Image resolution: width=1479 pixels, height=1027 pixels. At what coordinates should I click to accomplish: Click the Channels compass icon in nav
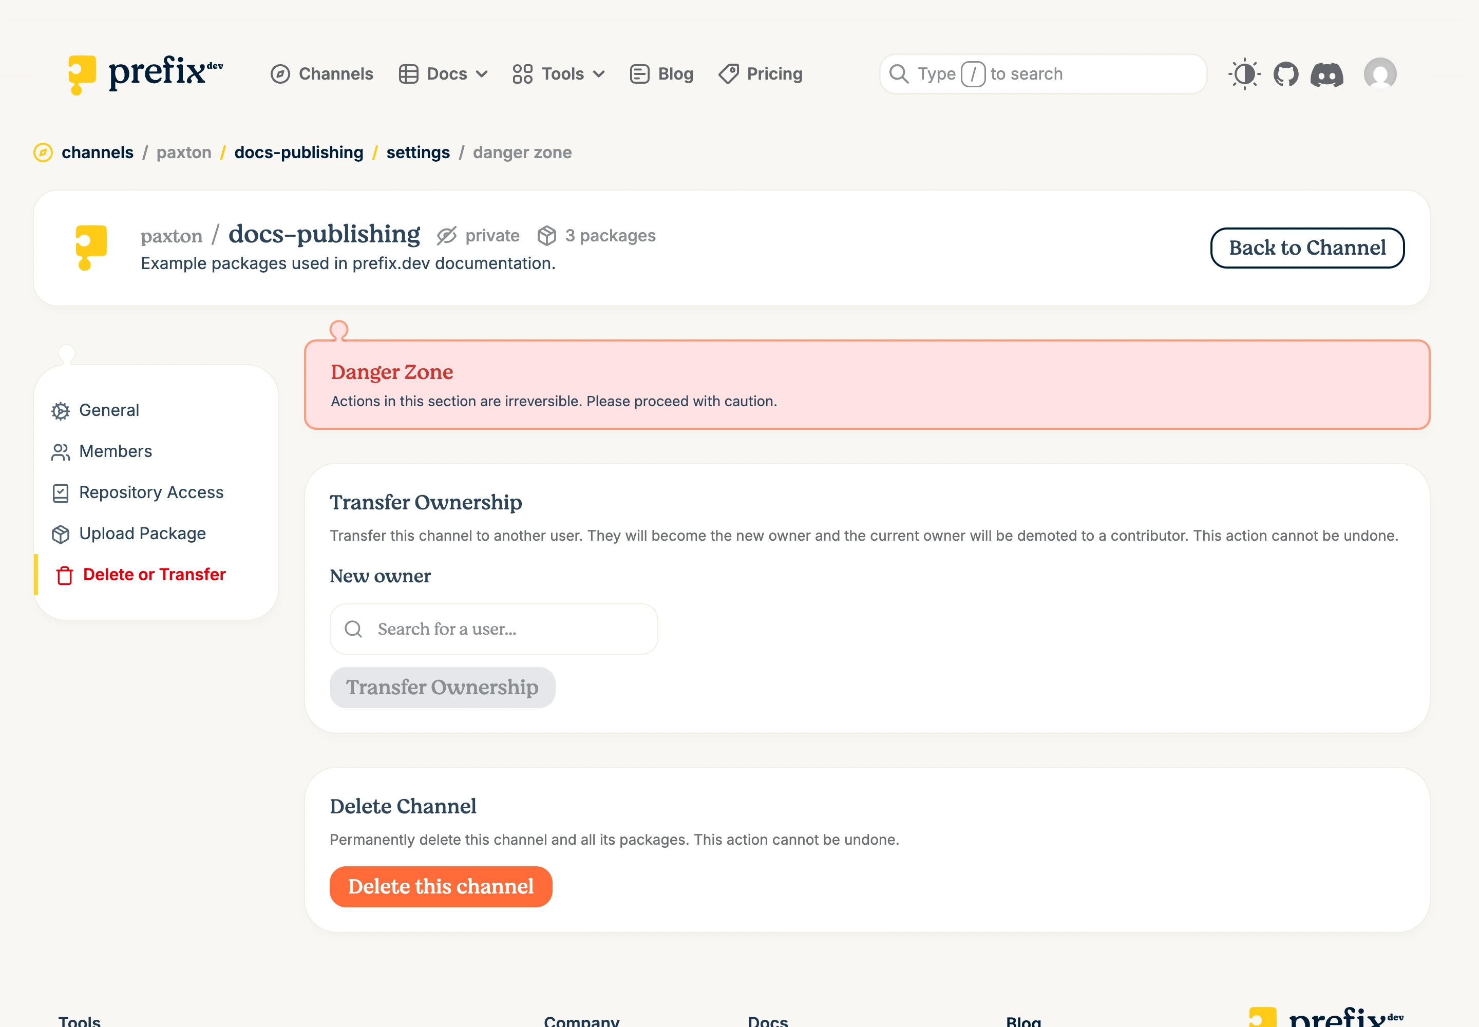(x=280, y=74)
